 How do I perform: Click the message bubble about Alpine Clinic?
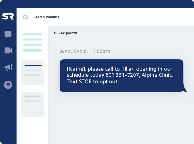[x=121, y=76]
